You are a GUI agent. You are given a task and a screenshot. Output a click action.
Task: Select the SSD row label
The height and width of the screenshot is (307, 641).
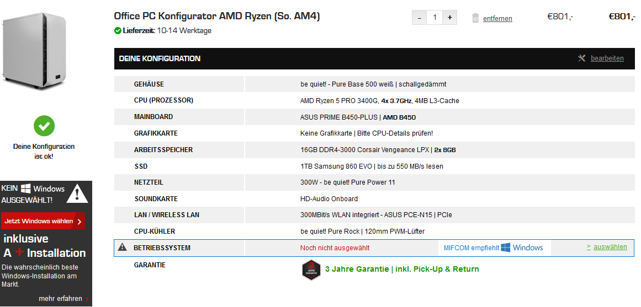point(141,166)
